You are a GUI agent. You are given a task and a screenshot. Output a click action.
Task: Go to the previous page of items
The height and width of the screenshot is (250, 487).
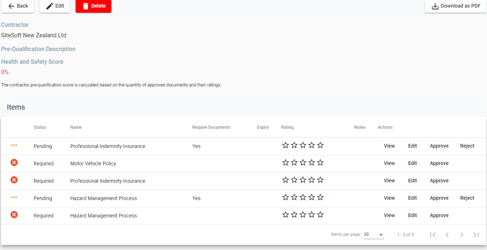click(447, 235)
